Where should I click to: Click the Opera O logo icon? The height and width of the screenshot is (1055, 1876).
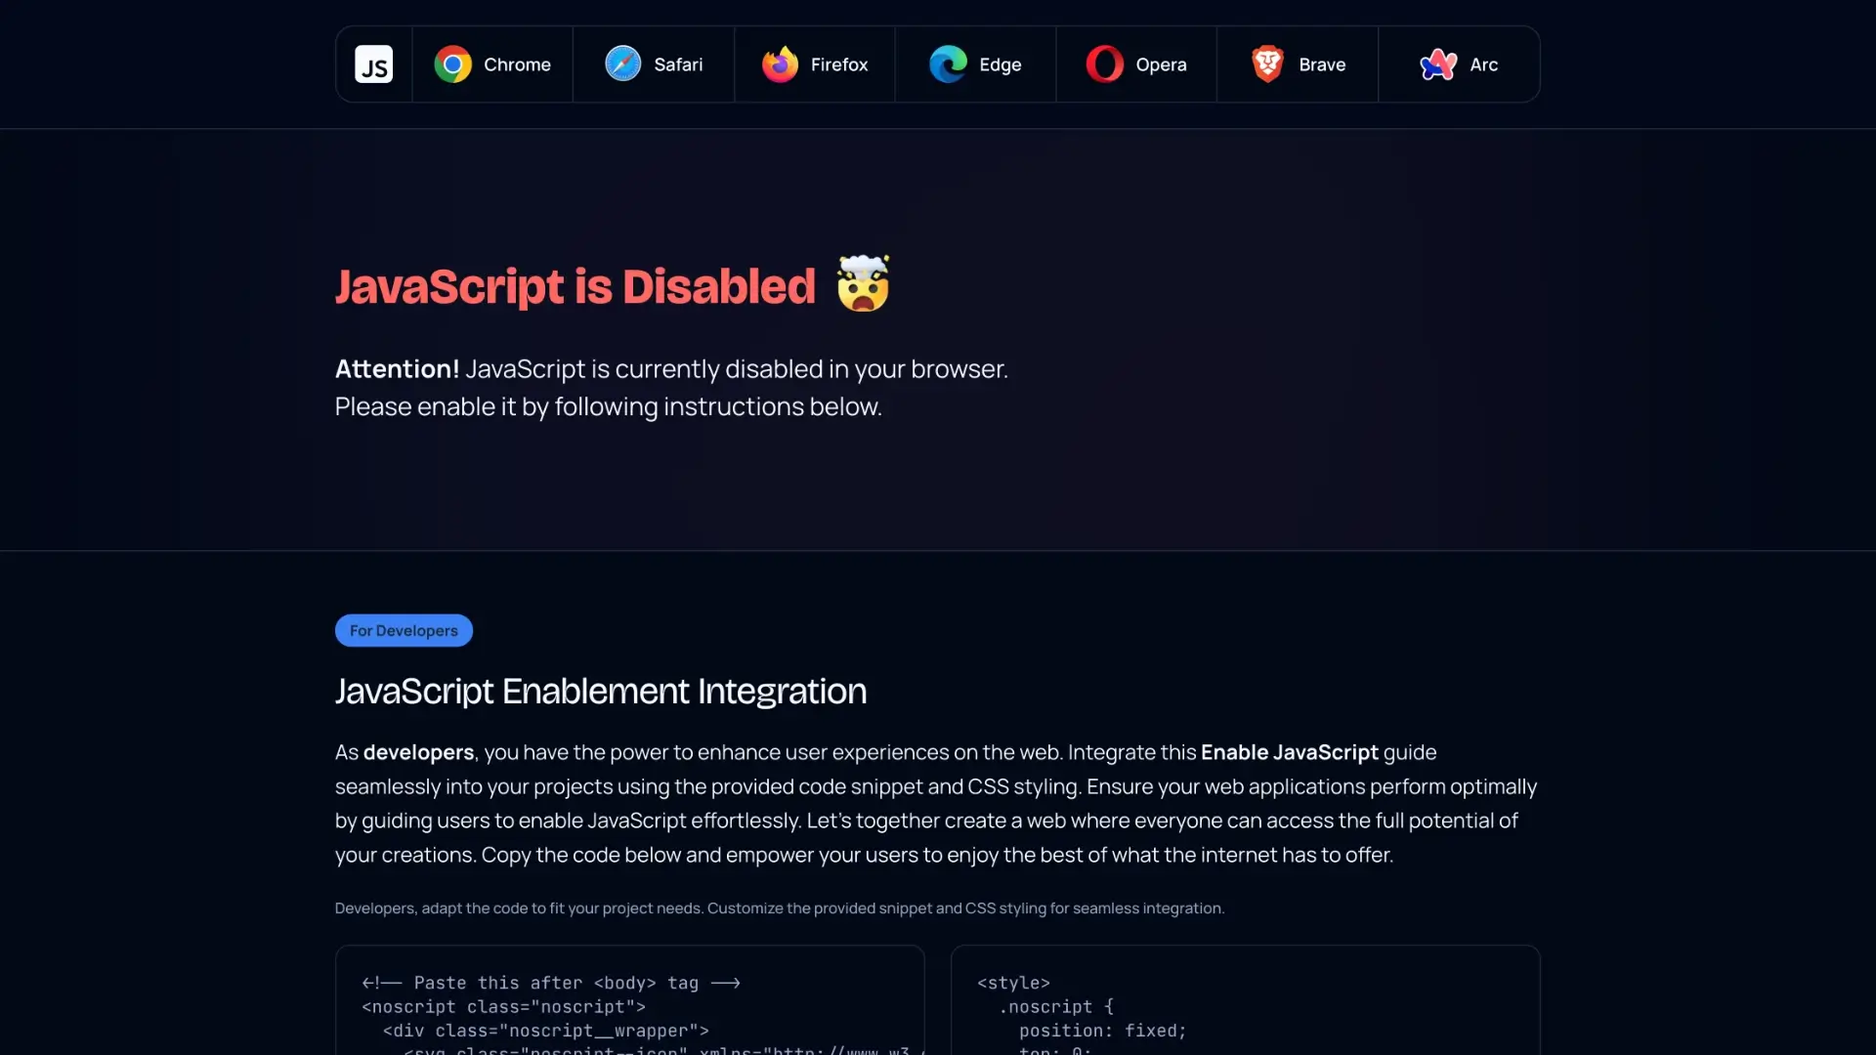coord(1103,63)
